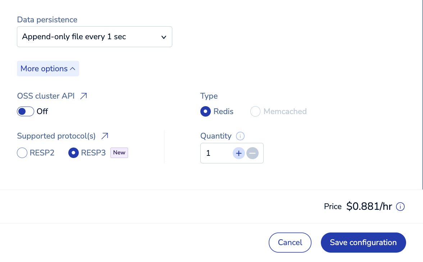Image resolution: width=423 pixels, height=262 pixels.
Task: Click the vertical scrollbar at right edge
Action: pyautogui.click(x=422, y=94)
